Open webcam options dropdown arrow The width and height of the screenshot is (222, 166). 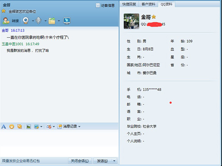point(33,21)
